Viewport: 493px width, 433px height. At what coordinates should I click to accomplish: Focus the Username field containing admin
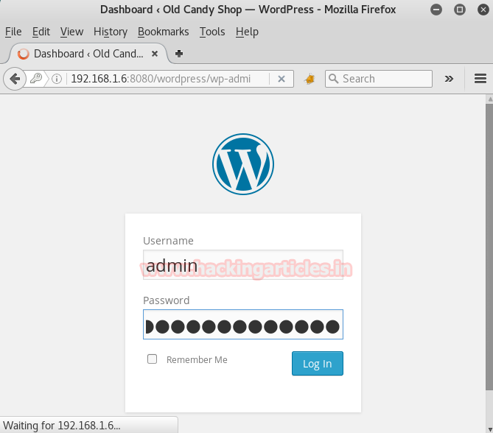pyautogui.click(x=243, y=265)
